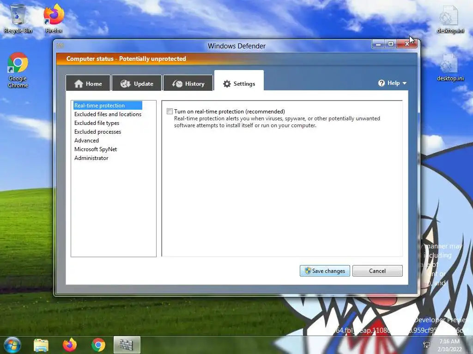Launch Chrome from the taskbar
Viewport: 473px width, 354px height.
(x=98, y=345)
